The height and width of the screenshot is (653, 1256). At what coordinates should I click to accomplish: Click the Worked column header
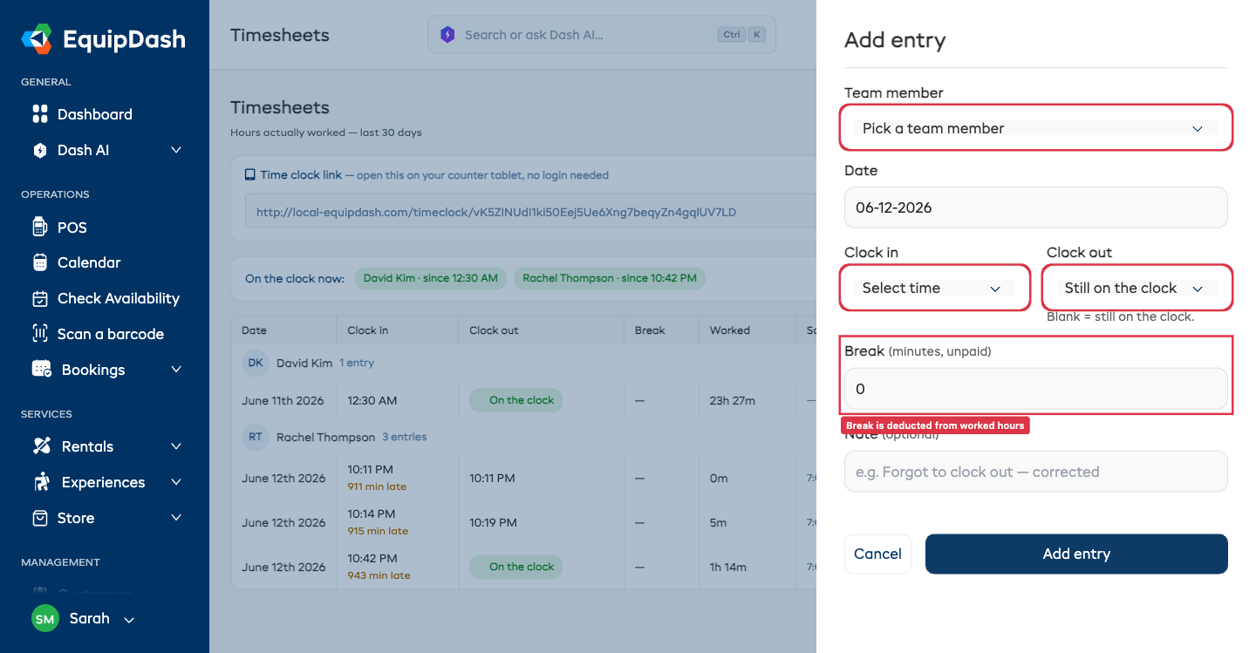(730, 330)
